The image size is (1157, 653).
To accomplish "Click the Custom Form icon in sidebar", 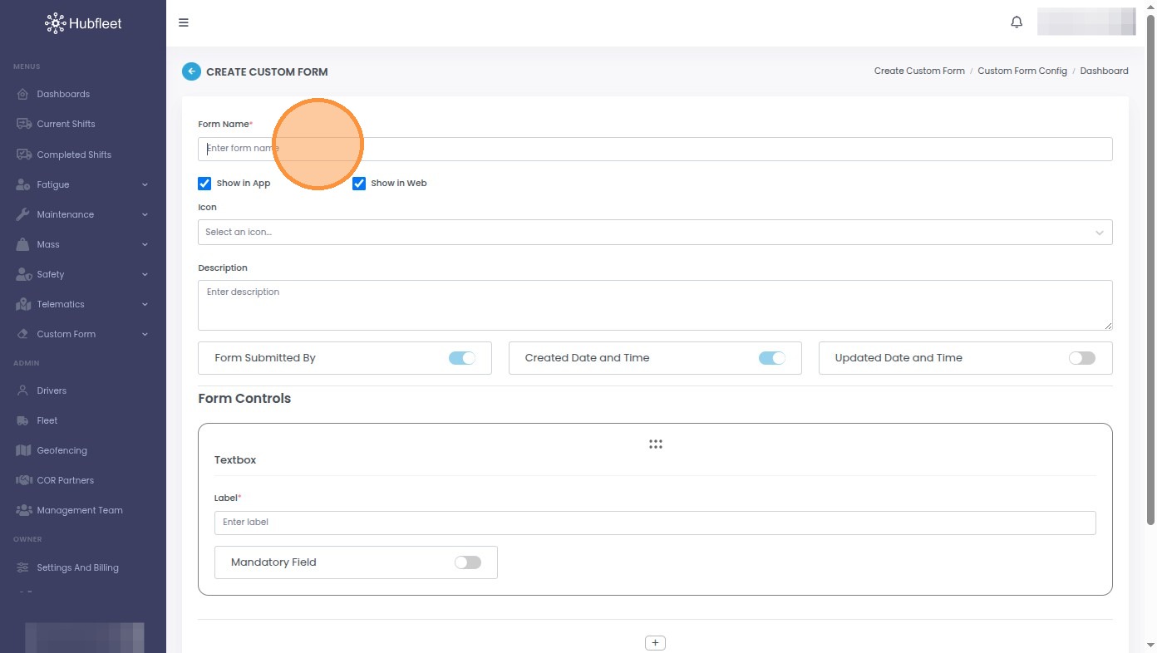I will (23, 334).
